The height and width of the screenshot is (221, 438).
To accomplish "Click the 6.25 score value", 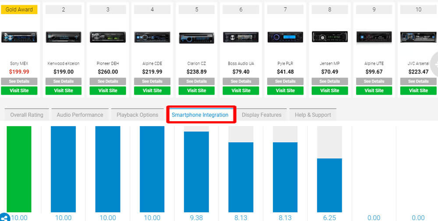I will [x=330, y=217].
